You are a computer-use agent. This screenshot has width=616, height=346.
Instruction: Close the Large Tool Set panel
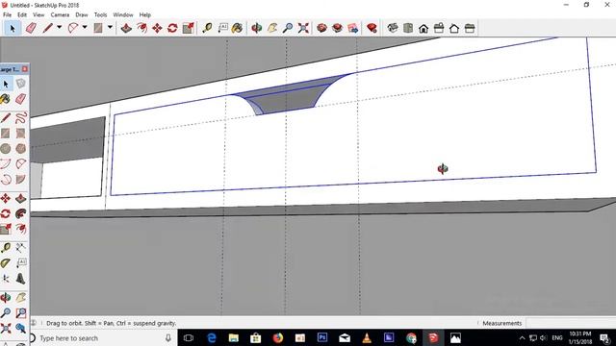point(25,69)
